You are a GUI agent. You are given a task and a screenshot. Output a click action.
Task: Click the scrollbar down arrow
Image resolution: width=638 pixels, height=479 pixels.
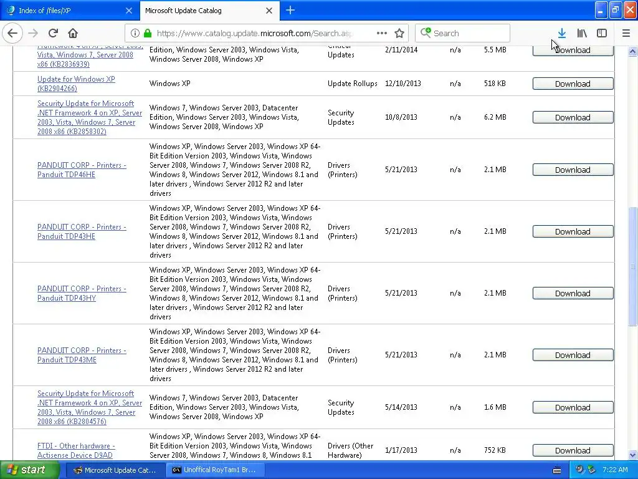[x=633, y=455]
